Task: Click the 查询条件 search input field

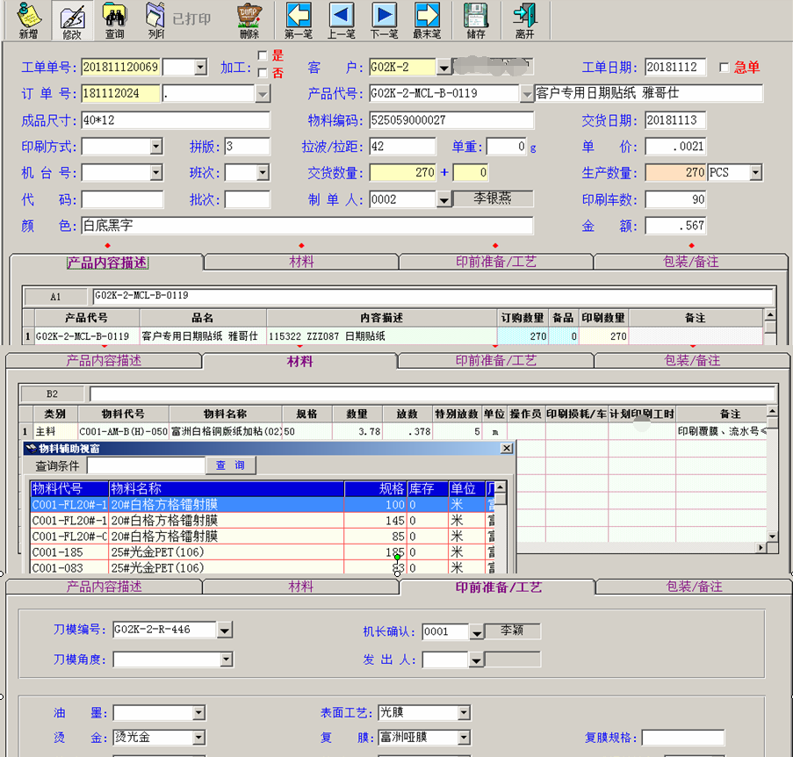Action: (146, 465)
